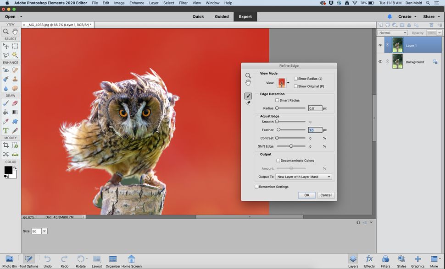The height and width of the screenshot is (269, 445).
Task: Select the Zoom tool in the toolbar
Action: [6, 31]
